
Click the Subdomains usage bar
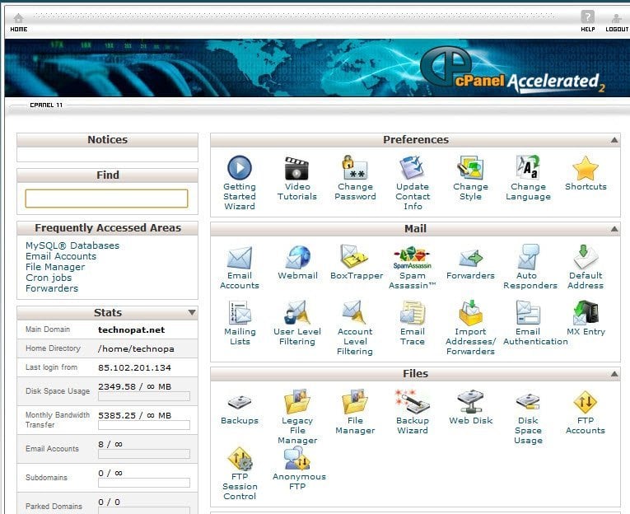click(144, 483)
